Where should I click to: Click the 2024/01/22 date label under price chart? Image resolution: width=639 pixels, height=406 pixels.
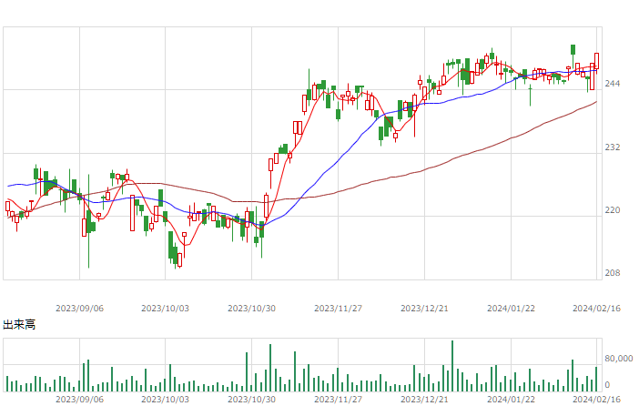coord(511,309)
